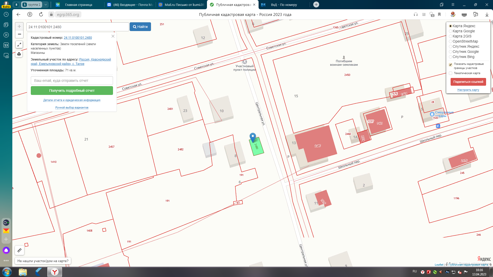The height and width of the screenshot is (277, 493).
Task: Enable the Тематическая карта checkbox
Action: pos(450,73)
